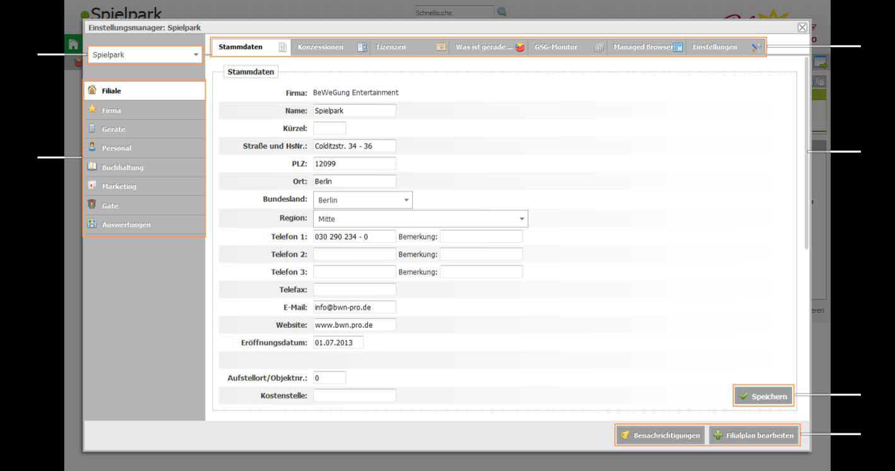This screenshot has width=895, height=471.
Task: Click the Bemerkung field beside Telefon 1
Action: coord(481,236)
